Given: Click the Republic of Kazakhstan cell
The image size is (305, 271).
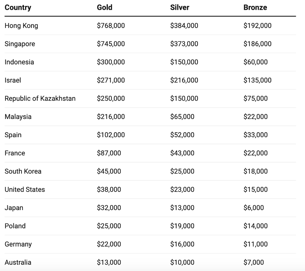Looking at the screenshot, I should [40, 99].
